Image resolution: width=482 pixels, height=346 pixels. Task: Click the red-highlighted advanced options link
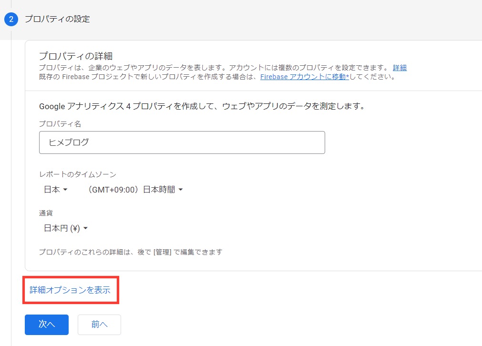(70, 289)
